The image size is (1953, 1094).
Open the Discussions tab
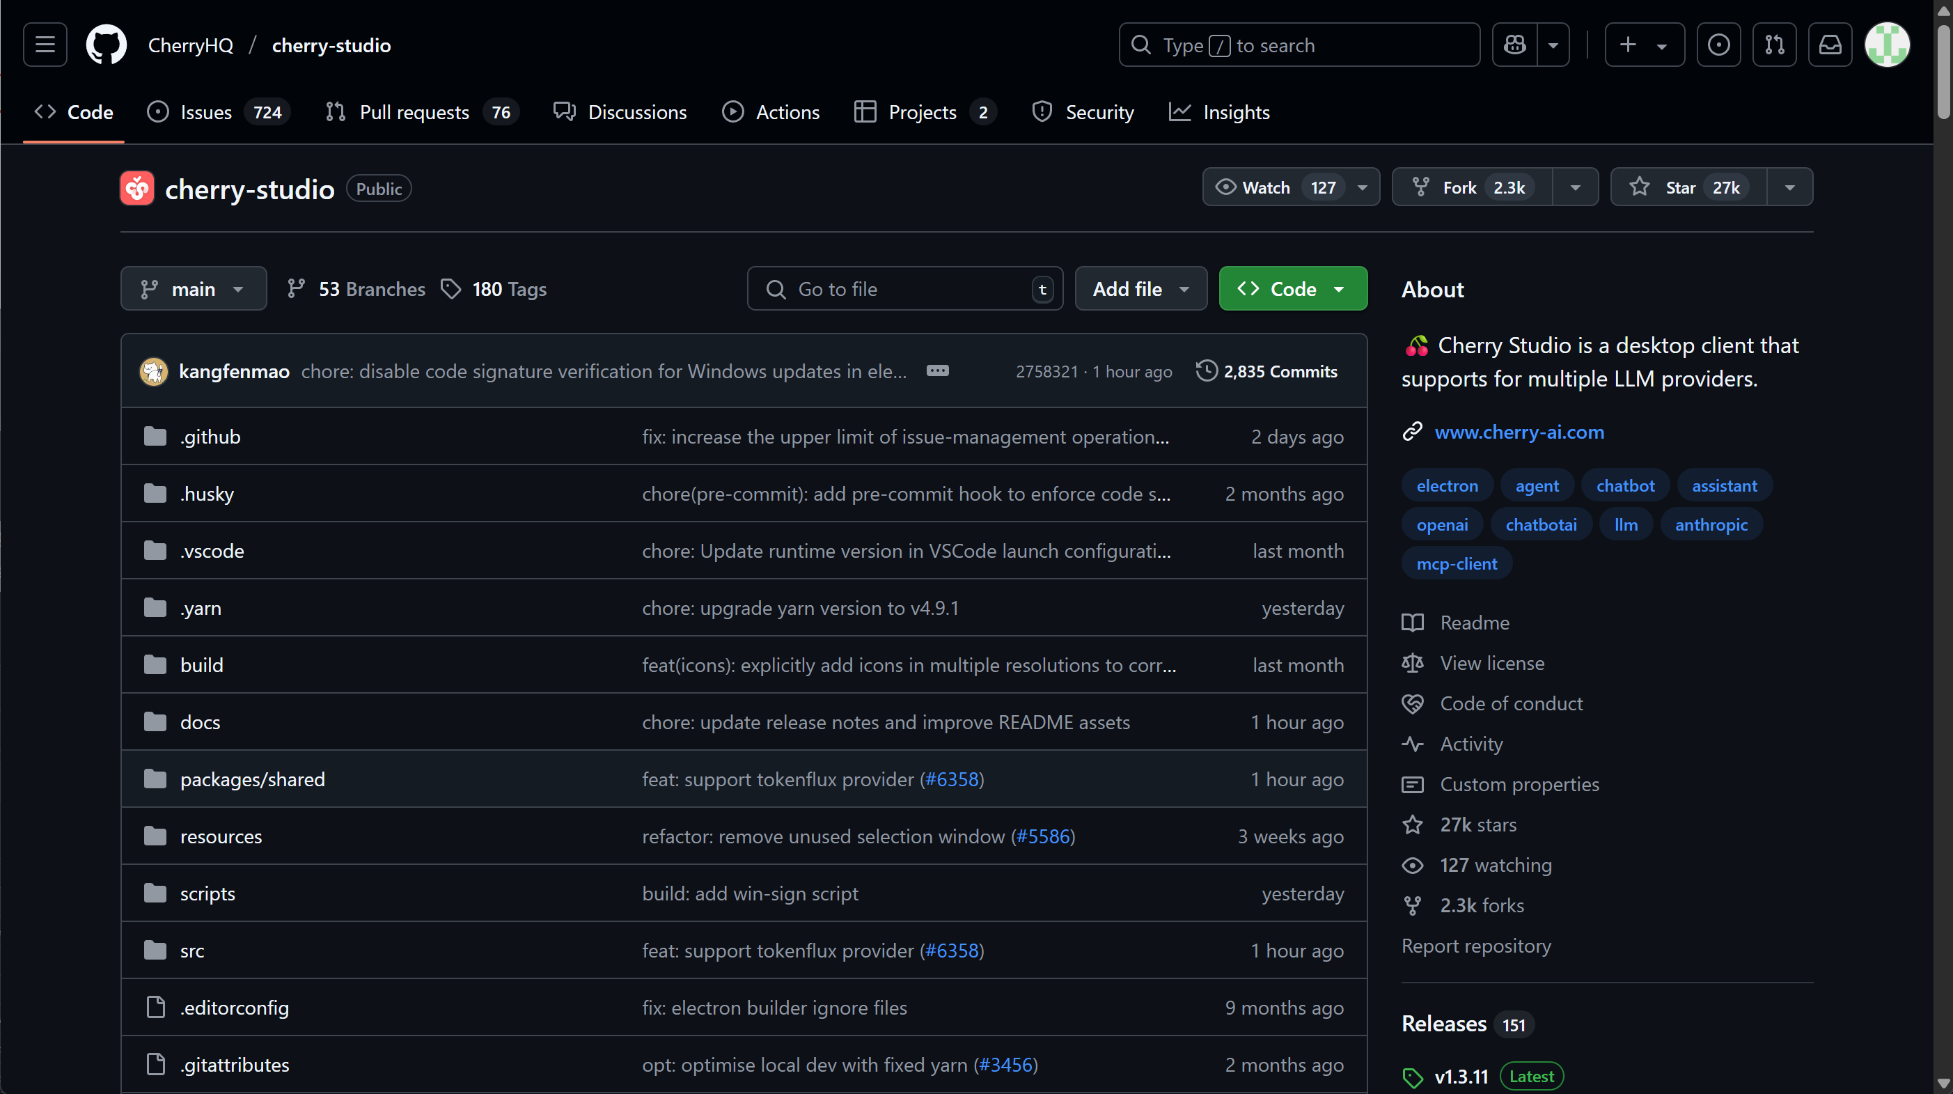click(620, 112)
